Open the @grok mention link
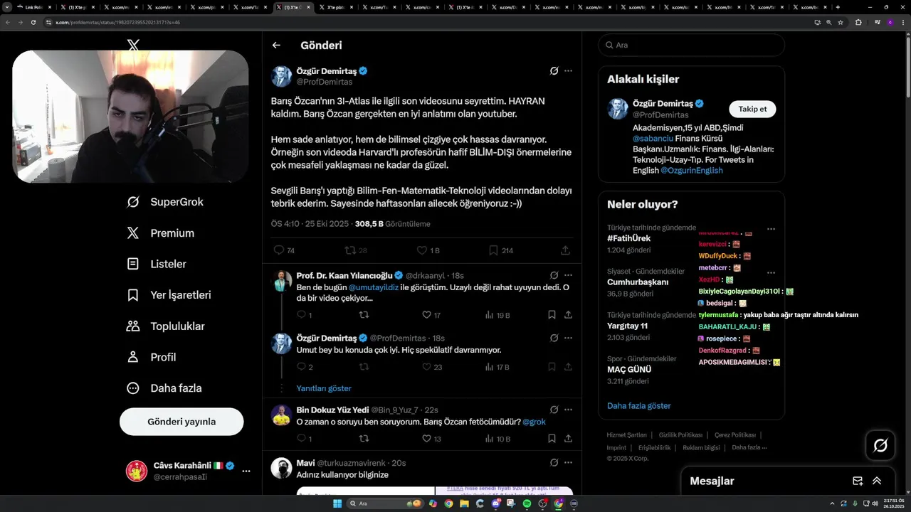This screenshot has height=512, width=911. pyautogui.click(x=534, y=422)
